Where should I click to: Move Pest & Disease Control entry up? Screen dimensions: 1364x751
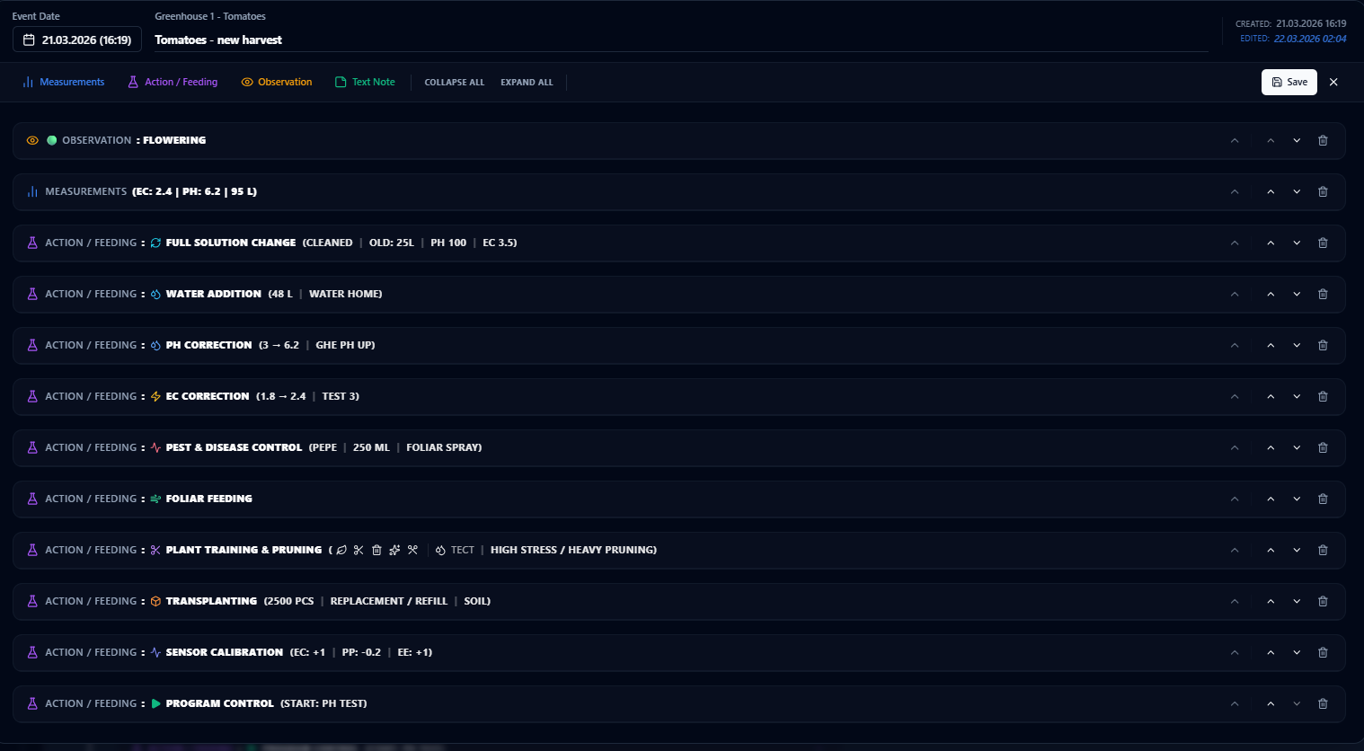pos(1271,447)
